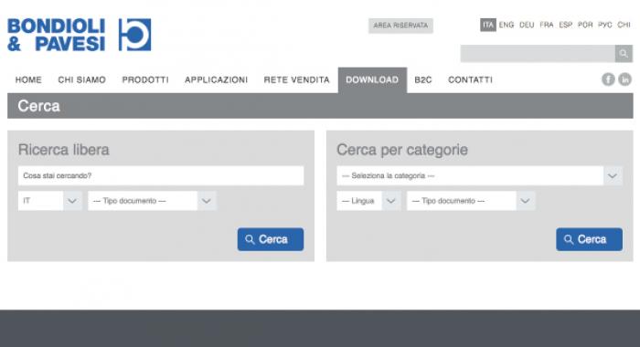The height and width of the screenshot is (347, 640).
Task: Open Tipo documento dropdown under categorie
Action: tap(471, 201)
